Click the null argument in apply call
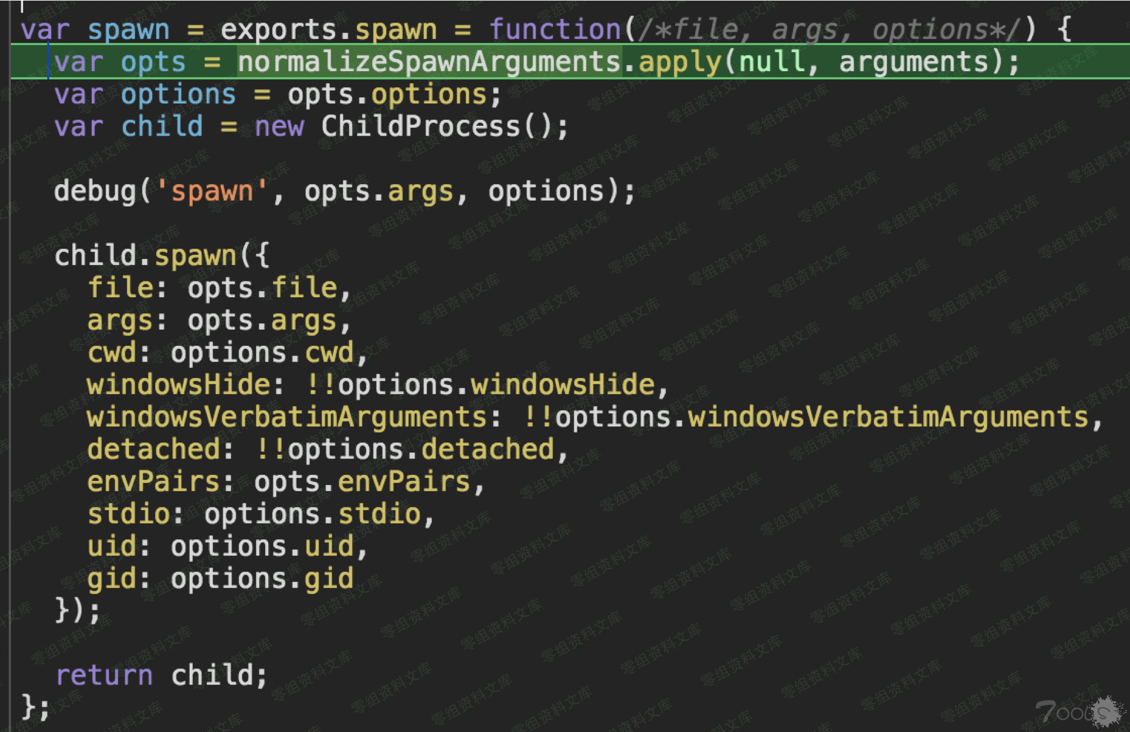 pyautogui.click(x=771, y=62)
